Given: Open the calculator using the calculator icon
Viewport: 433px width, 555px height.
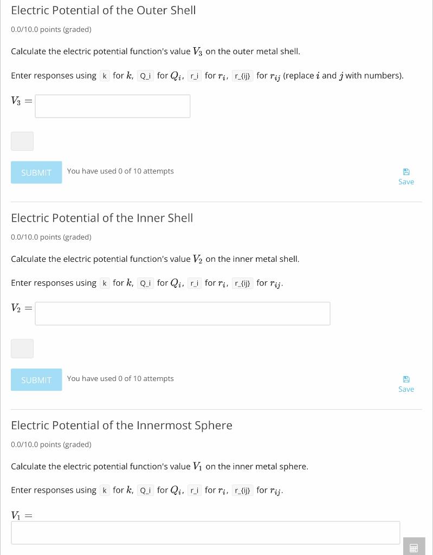Looking at the screenshot, I should click(415, 547).
